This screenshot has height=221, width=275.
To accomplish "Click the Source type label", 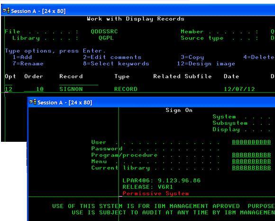I will (202, 38).
